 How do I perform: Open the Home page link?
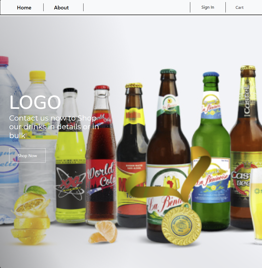pos(24,8)
